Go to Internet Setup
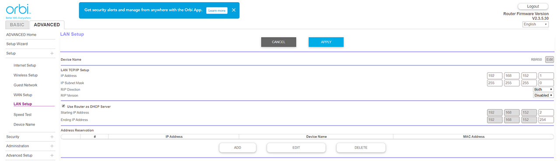This screenshot has height=161, width=560. (x=25, y=65)
